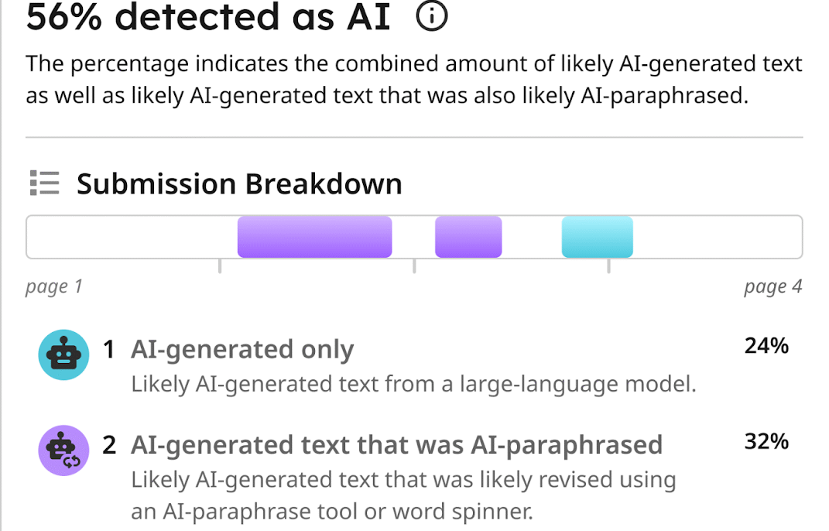Viewport: 829px width, 531px height.
Task: Open details for 'AI-generated only'
Action: tap(242, 349)
